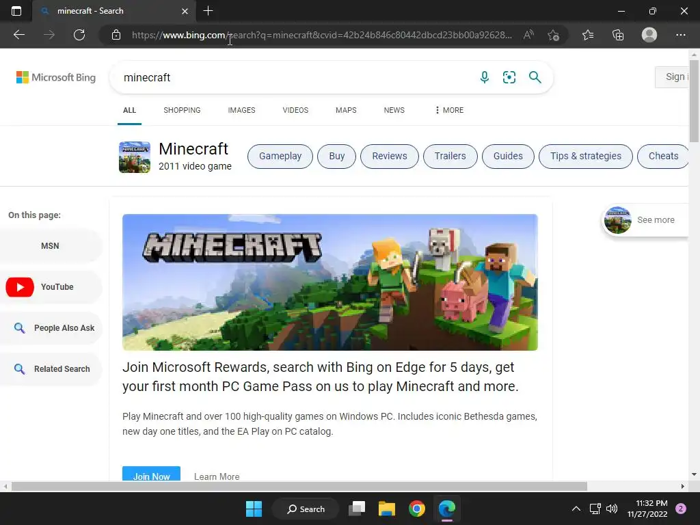
Task: Open a new tab with plus
Action: pos(208,11)
